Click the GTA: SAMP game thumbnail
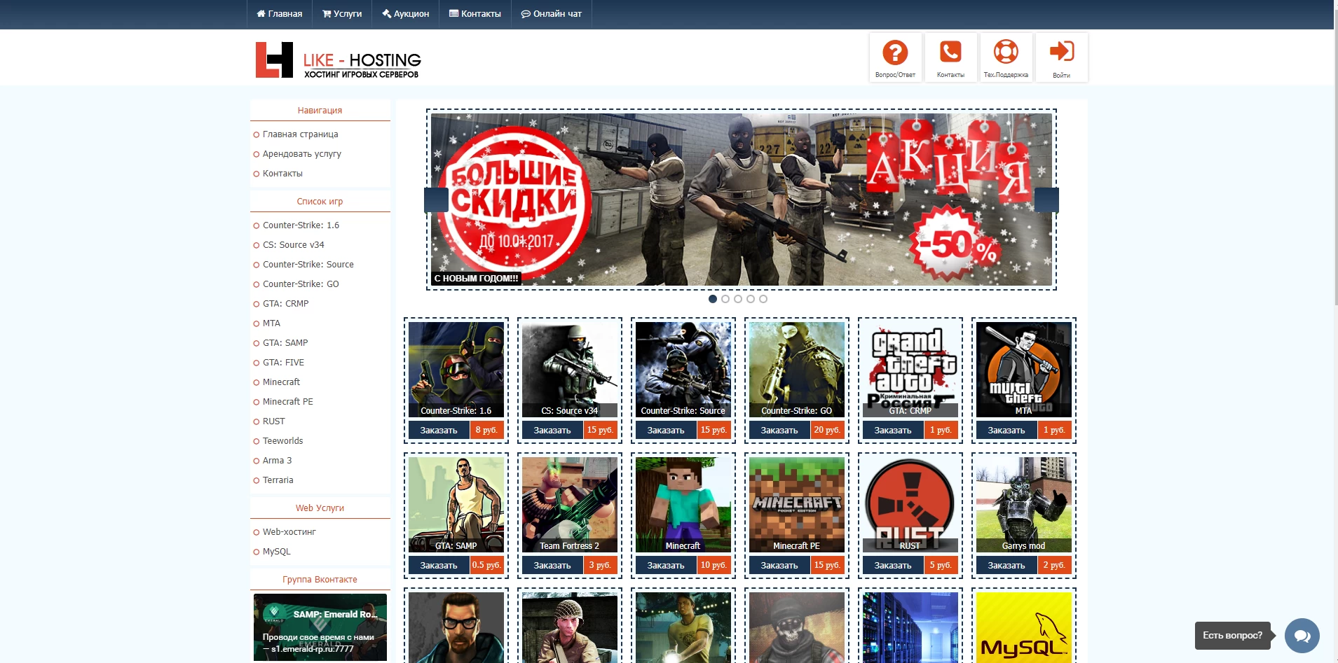 pos(456,505)
